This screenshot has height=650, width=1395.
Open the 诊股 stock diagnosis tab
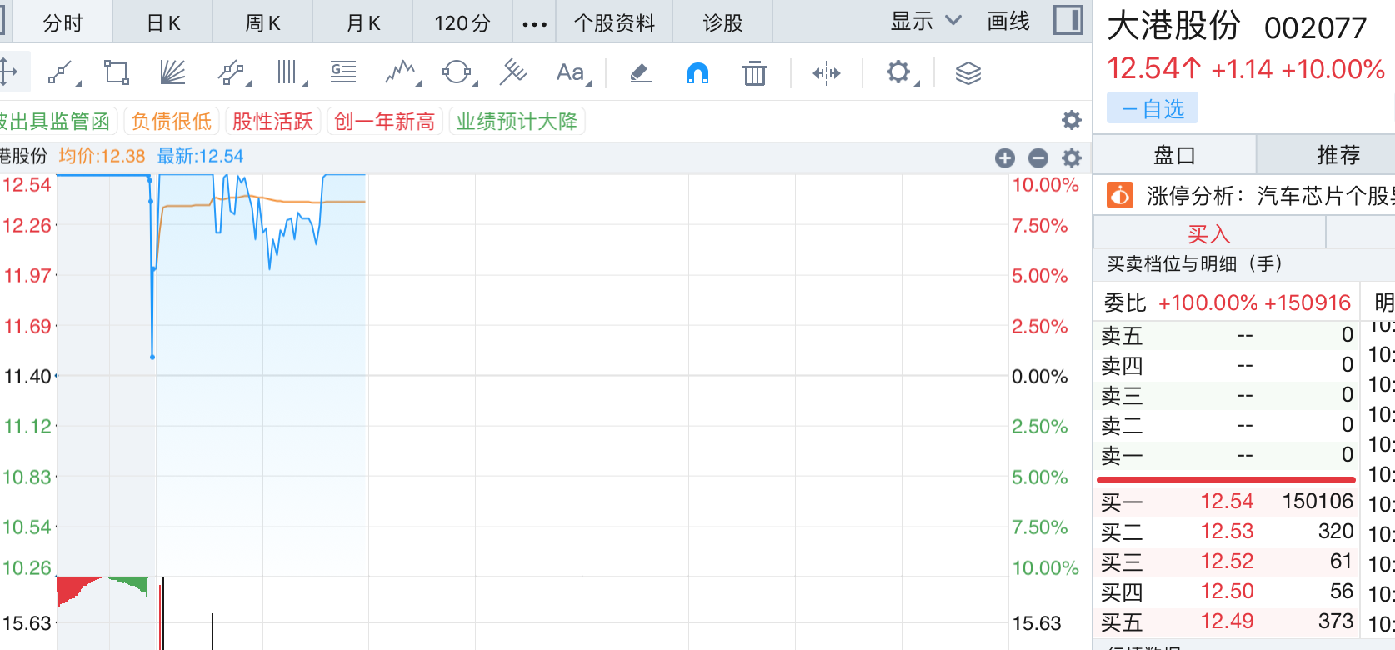pos(722,22)
